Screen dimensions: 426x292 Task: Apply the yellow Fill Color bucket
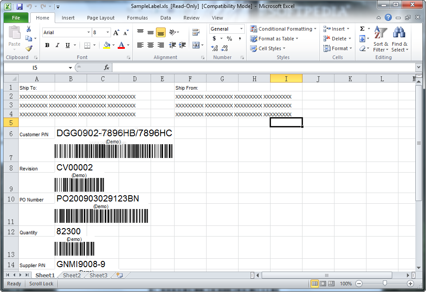[107, 45]
